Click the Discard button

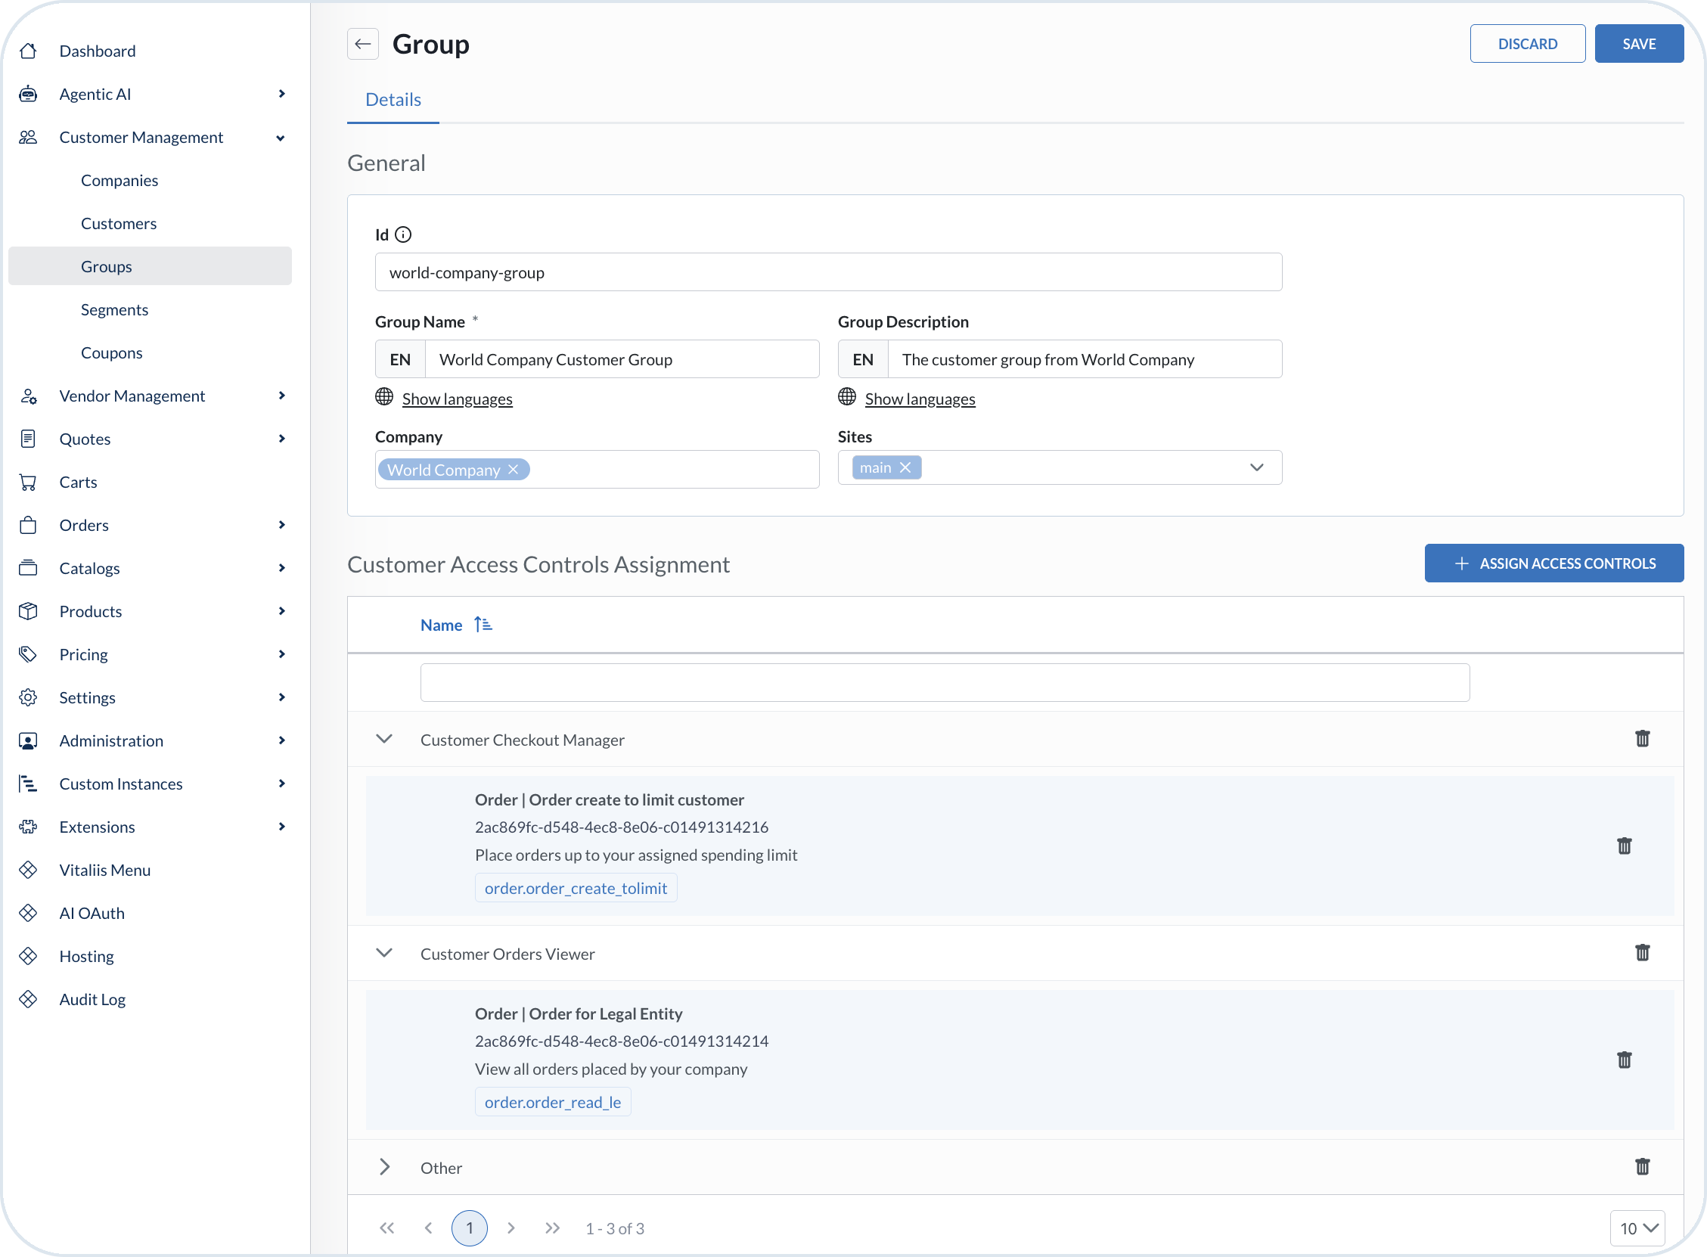pyautogui.click(x=1528, y=44)
